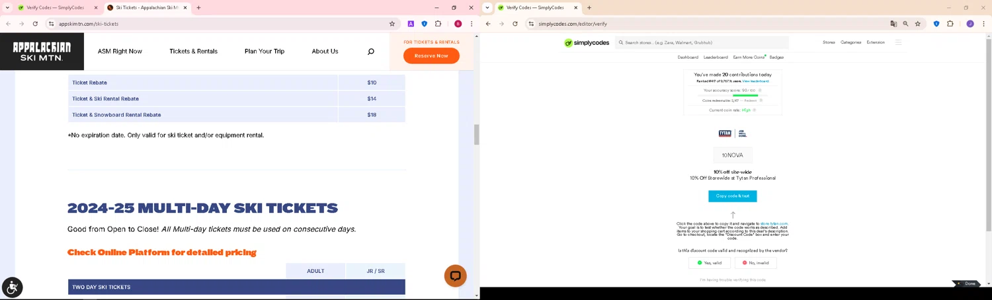This screenshot has width=992, height=300.
Task: Open the Categories link on SimplyCodes
Action: [850, 42]
